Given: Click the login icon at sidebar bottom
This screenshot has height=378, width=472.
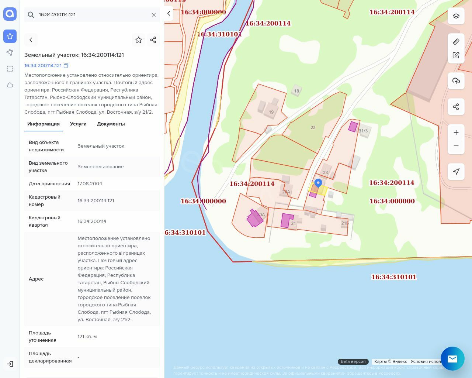Looking at the screenshot, I should tap(10, 364).
